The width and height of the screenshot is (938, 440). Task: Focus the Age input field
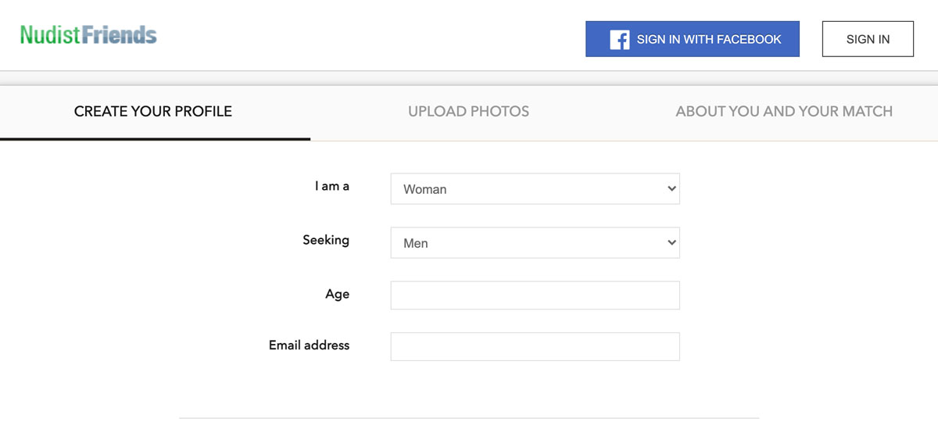tap(535, 295)
